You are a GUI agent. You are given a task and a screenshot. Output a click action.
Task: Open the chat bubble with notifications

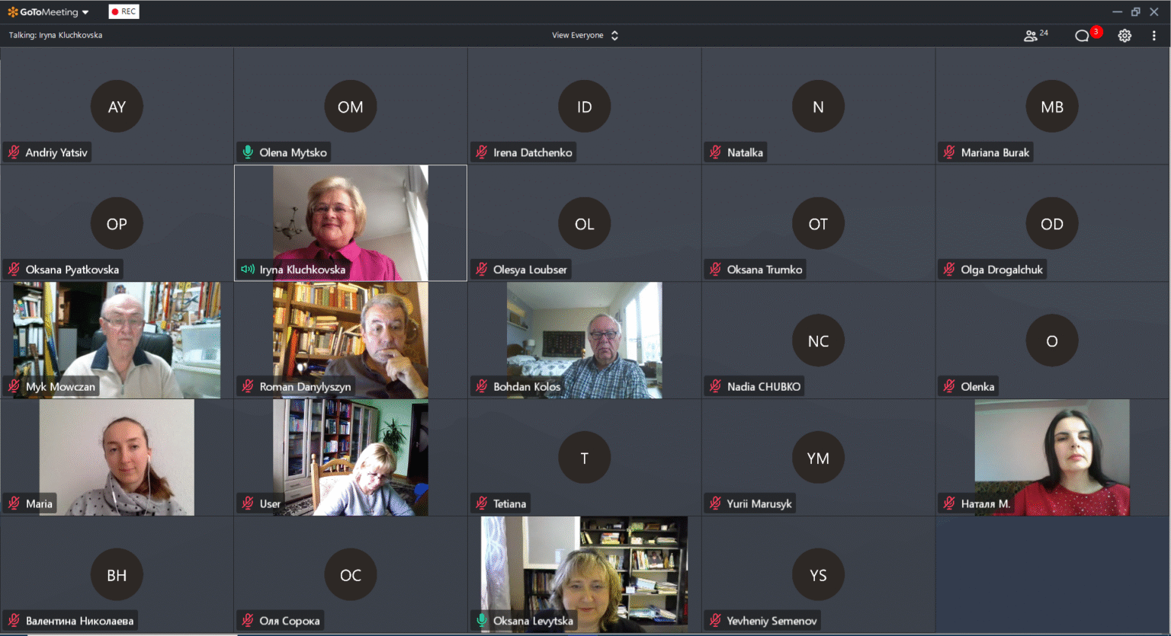1082,36
